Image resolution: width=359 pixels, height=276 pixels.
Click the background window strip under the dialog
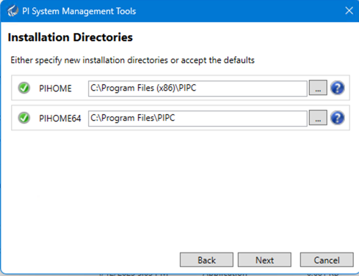tap(180, 275)
